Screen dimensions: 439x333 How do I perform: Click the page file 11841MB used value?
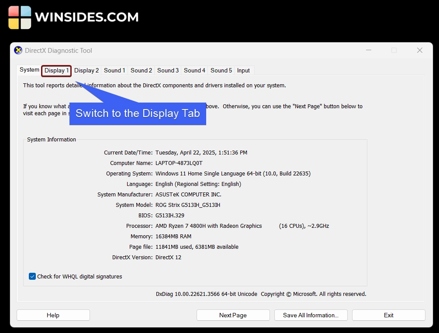click(x=197, y=247)
